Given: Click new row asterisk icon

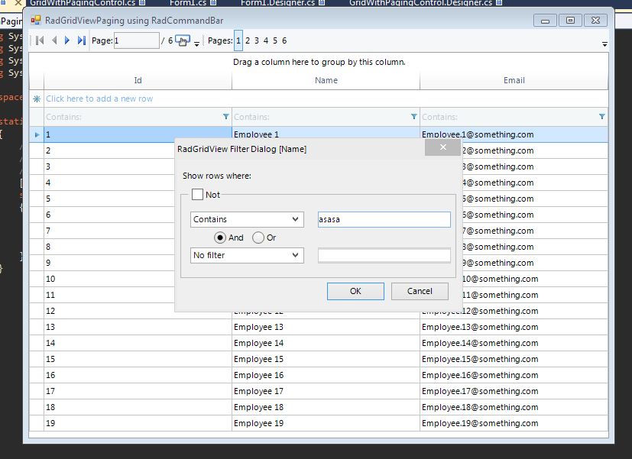Looking at the screenshot, I should [x=37, y=99].
